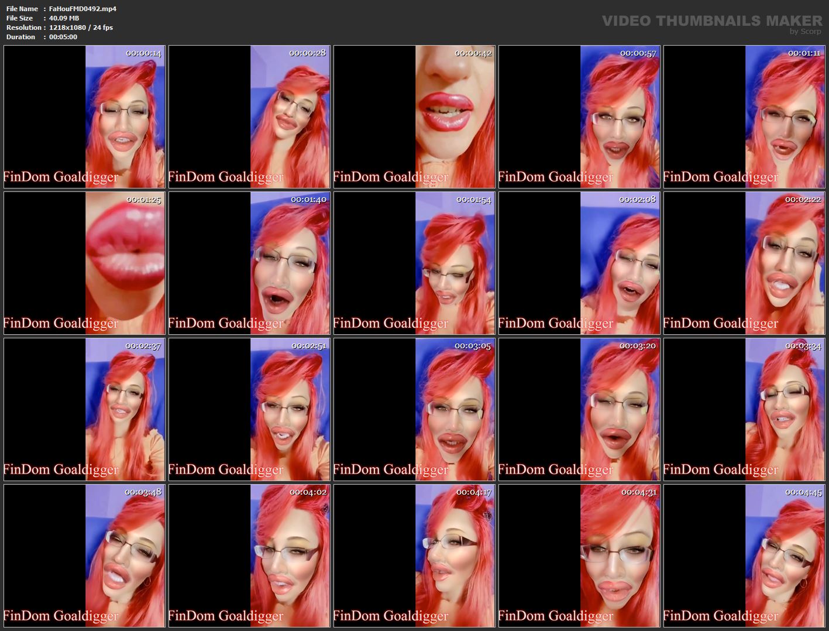This screenshot has width=829, height=631.
Task: Open the thumbnail stamped 00:00:42
Action: click(415, 117)
